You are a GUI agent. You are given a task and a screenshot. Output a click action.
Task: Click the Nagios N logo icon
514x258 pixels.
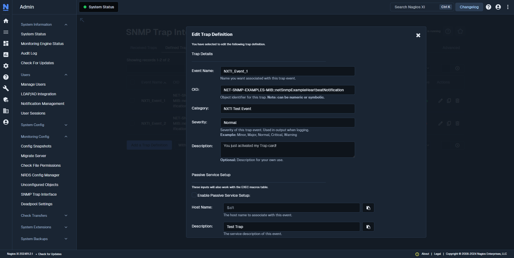coord(6,7)
